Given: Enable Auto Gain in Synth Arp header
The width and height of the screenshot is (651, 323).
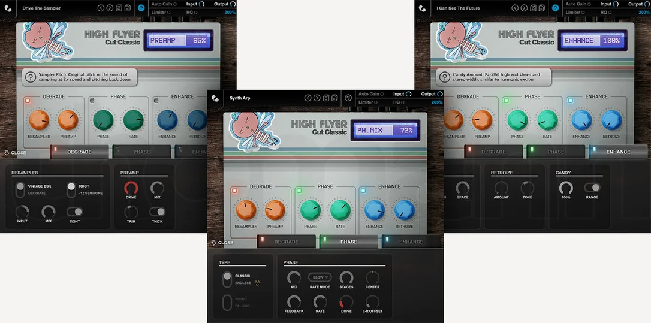Looking at the screenshot, I should (x=370, y=94).
